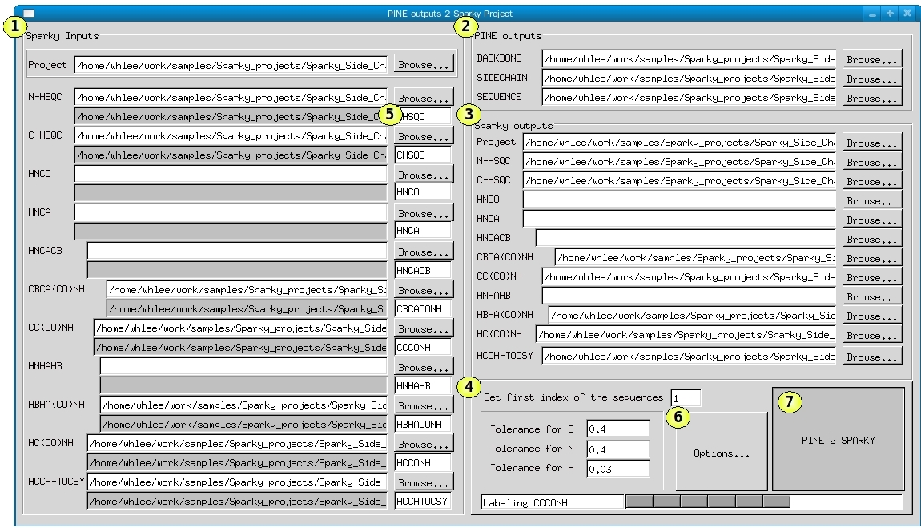Click the HNCACB spectrum name field
Viewport: 921px width, 528px height.
423,270
